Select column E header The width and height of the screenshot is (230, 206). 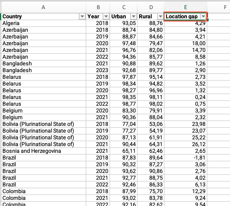click(186, 7)
